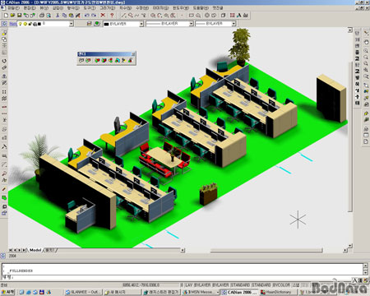Select the Model tab
Viewport: 370px width, 296px height.
coord(35,250)
